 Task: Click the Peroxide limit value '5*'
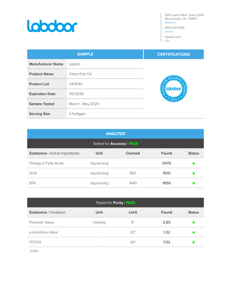133,222
